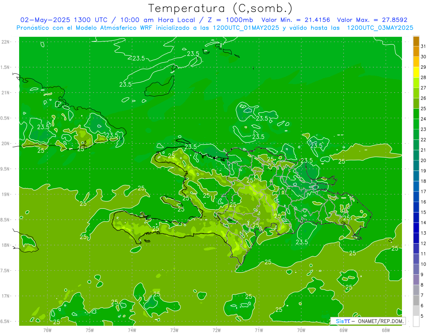Click the "10" value on the color scale
The image size is (433, 335).
point(423,264)
